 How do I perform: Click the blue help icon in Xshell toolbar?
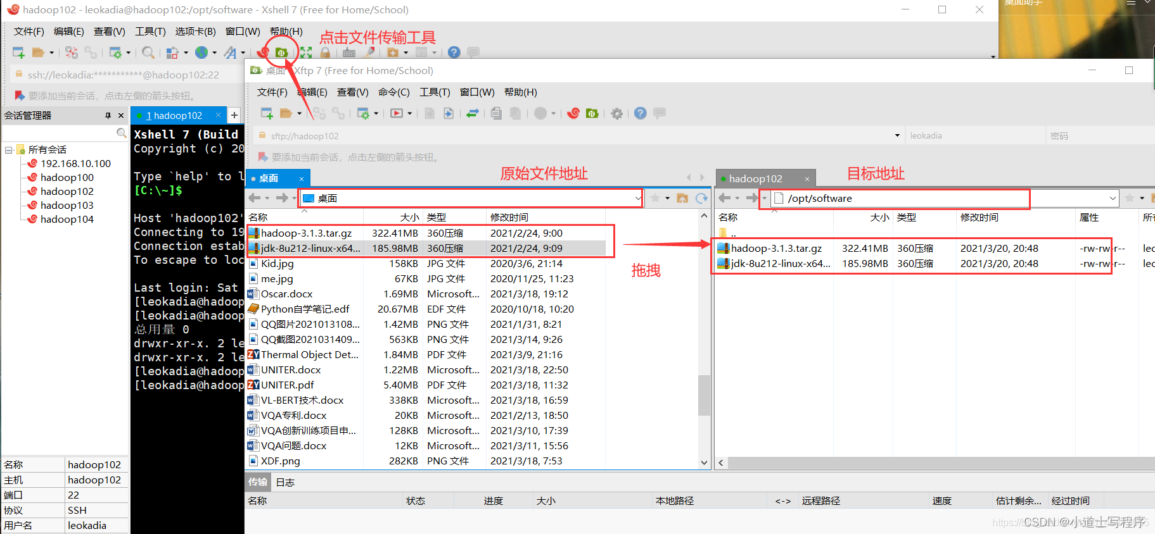[454, 53]
